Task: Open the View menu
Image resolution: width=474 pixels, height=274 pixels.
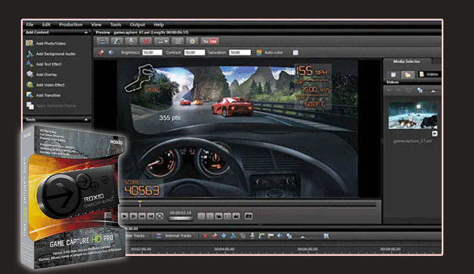Action: pos(96,24)
